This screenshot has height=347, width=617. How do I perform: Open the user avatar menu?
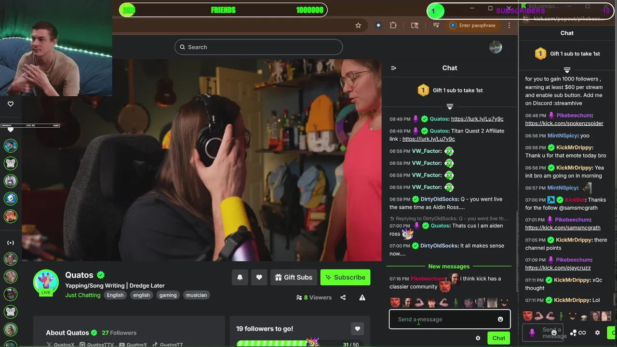[x=496, y=47]
